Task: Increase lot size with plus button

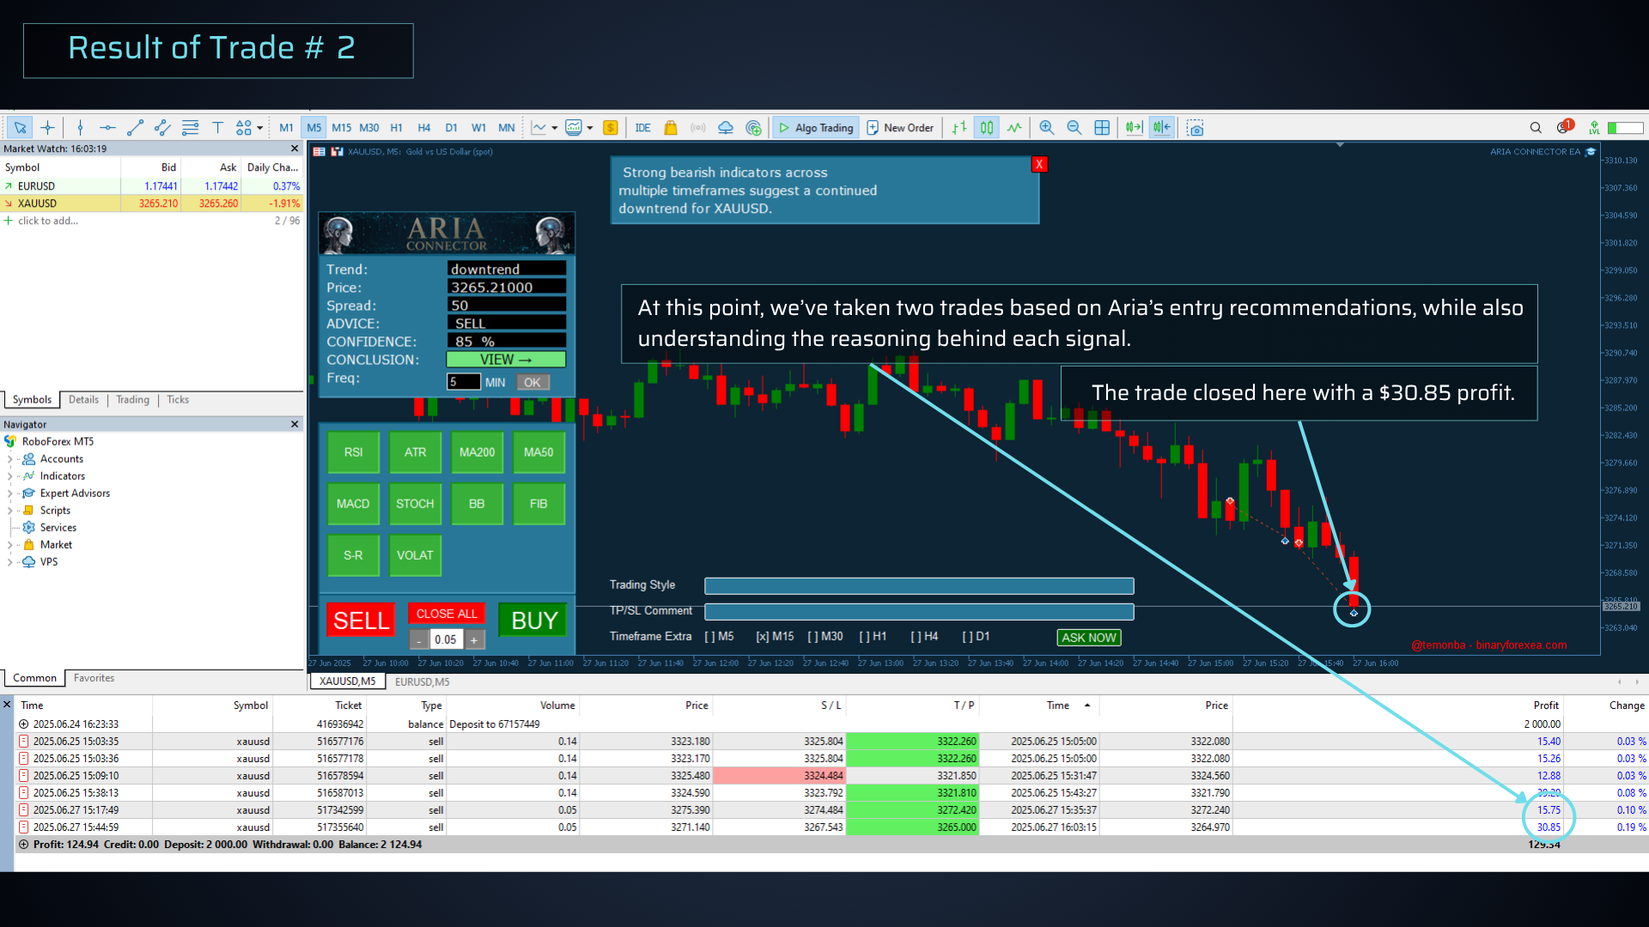Action: click(x=474, y=640)
